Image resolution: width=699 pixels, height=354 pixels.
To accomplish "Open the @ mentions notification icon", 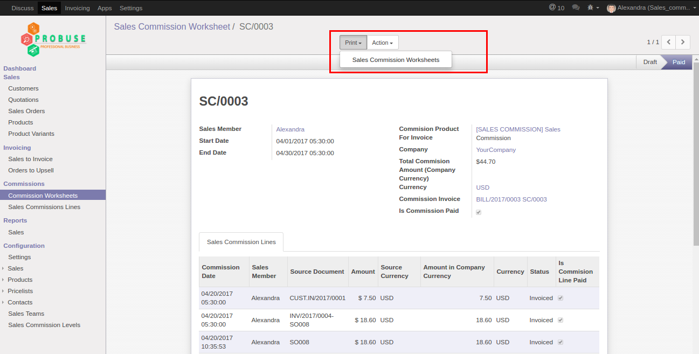I will pyautogui.click(x=552, y=8).
